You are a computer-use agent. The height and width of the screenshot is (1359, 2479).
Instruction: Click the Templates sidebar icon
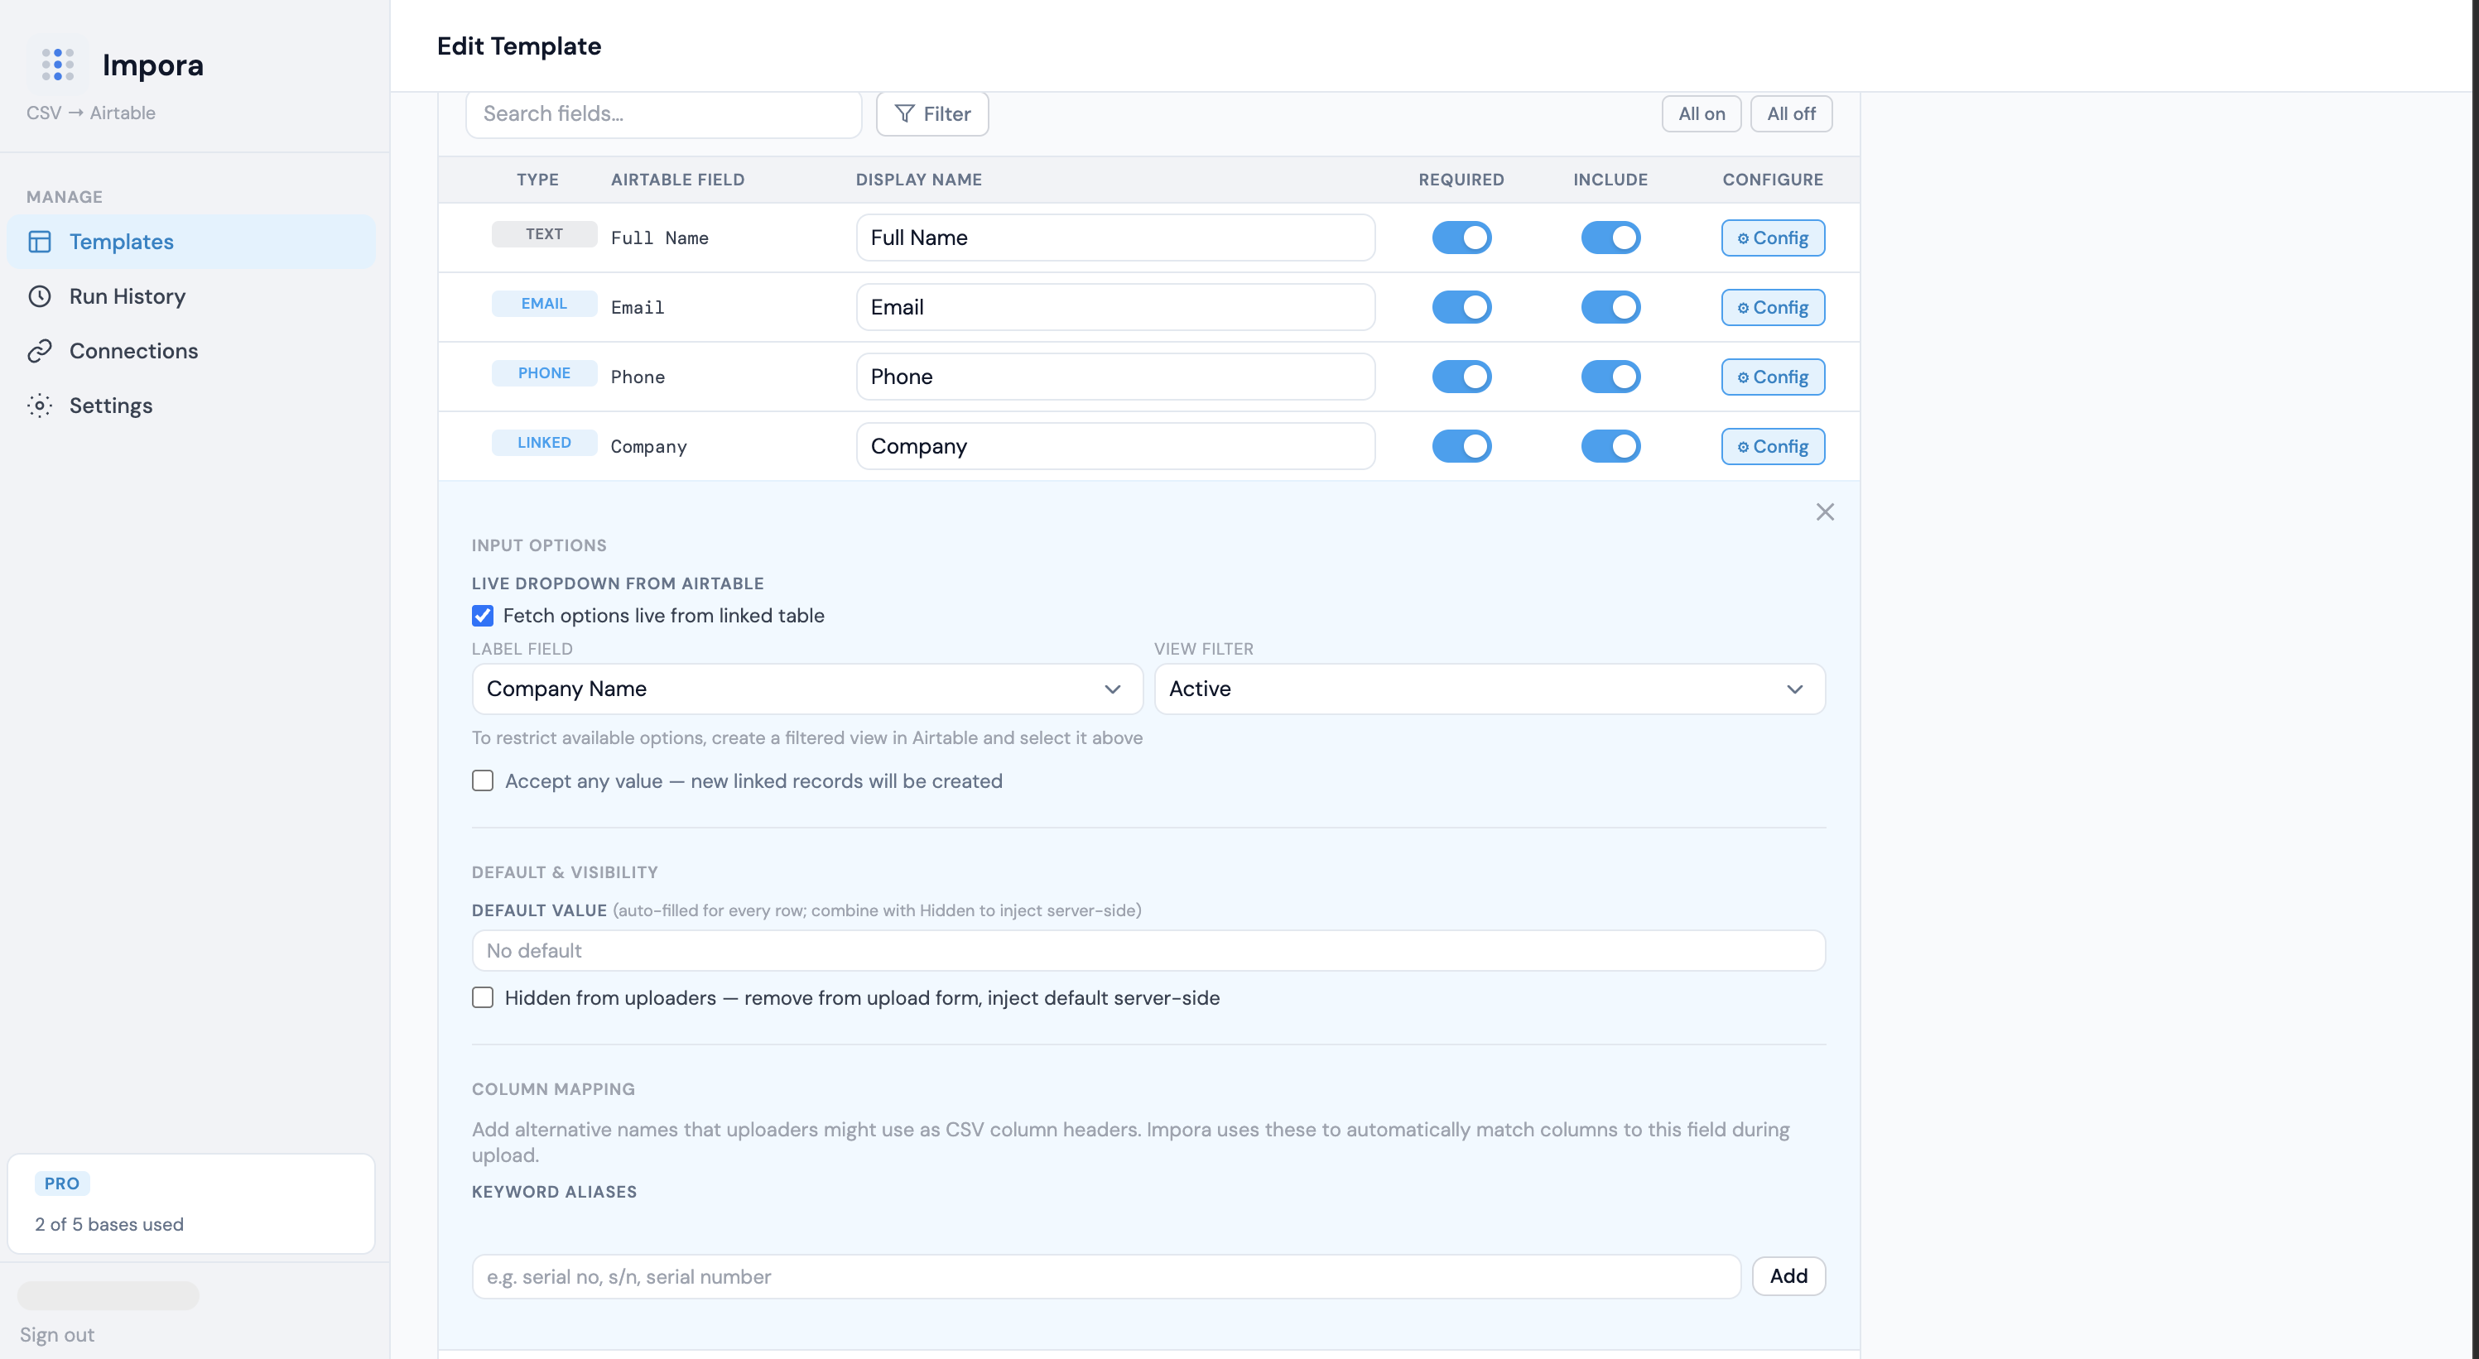coord(40,242)
